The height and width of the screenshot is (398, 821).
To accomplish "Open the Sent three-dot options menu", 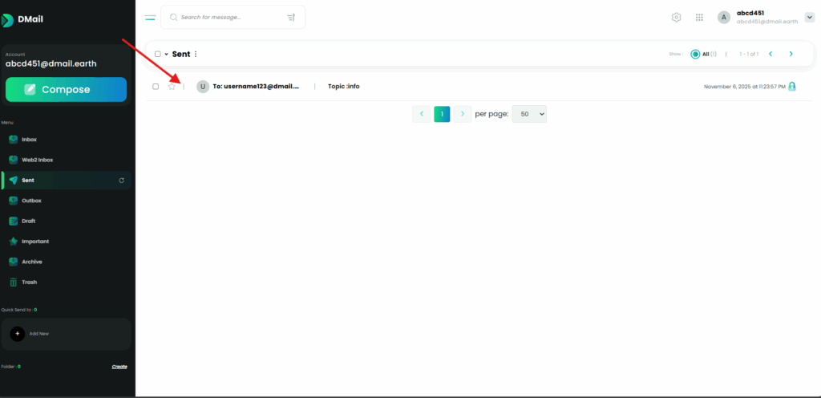I will pos(196,55).
